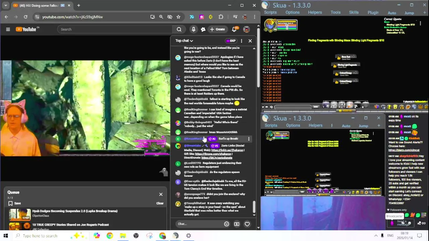
Task: Click the Create button on YouTube
Action: pyautogui.click(x=217, y=29)
